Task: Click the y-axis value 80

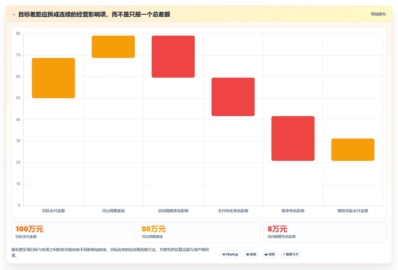Action: coord(18,34)
